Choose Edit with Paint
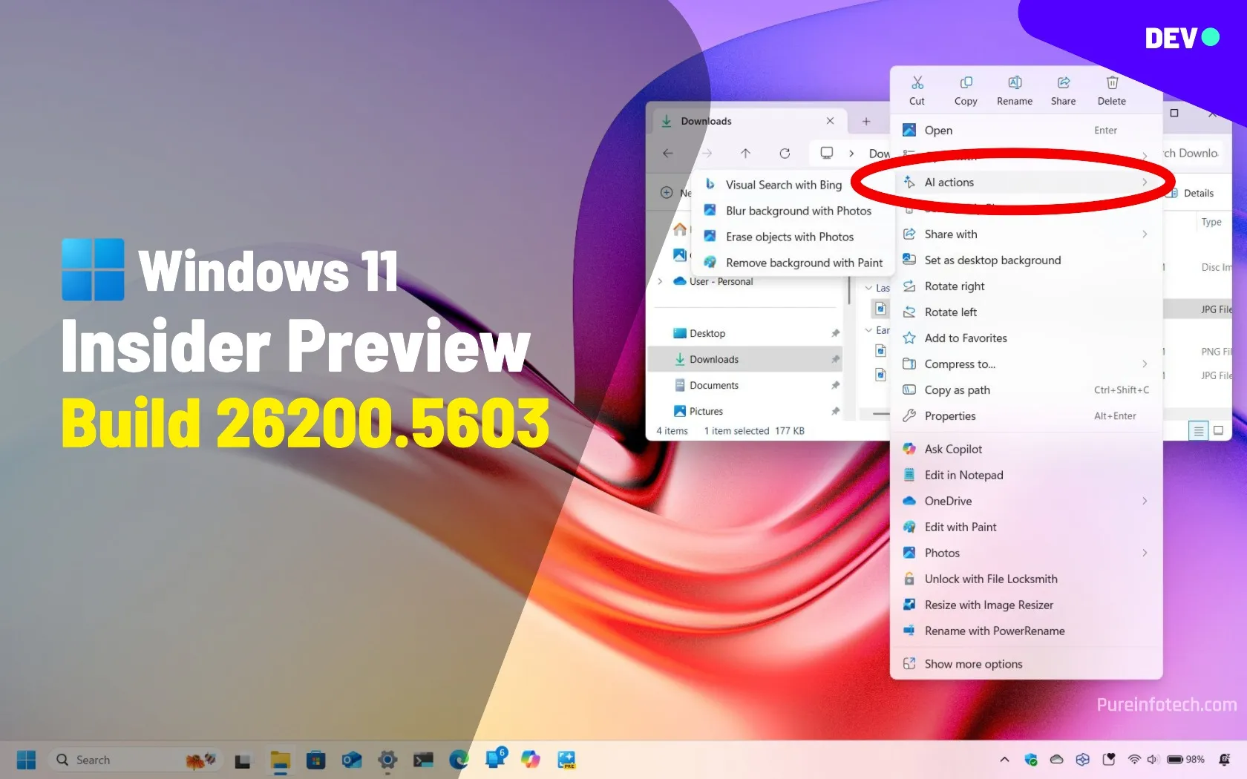The height and width of the screenshot is (779, 1247). tap(1026, 527)
